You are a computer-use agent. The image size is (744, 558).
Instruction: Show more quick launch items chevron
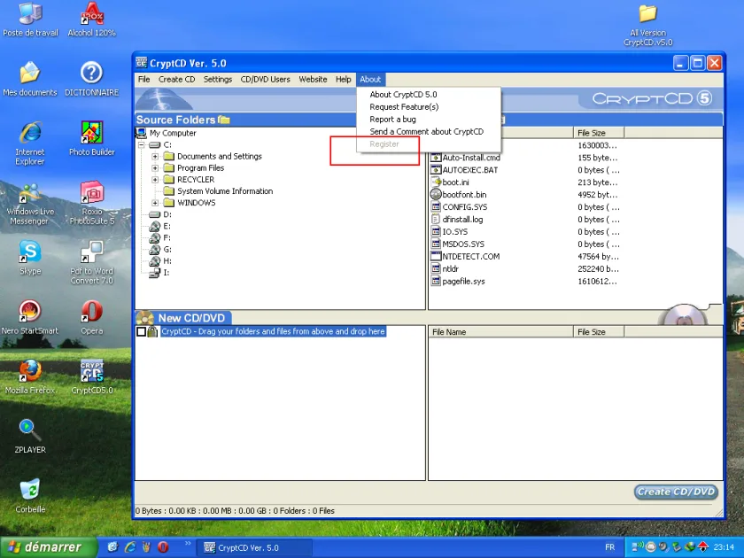point(188,543)
